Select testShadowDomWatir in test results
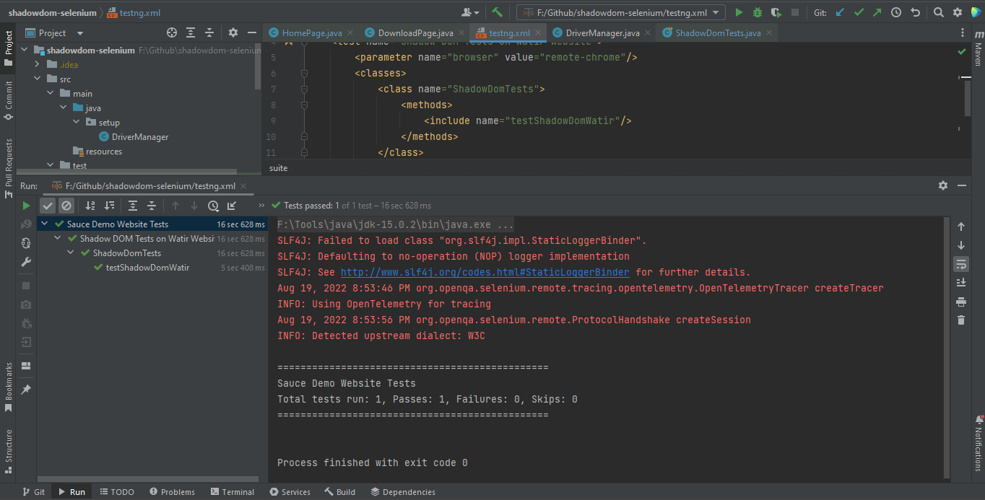 [147, 268]
